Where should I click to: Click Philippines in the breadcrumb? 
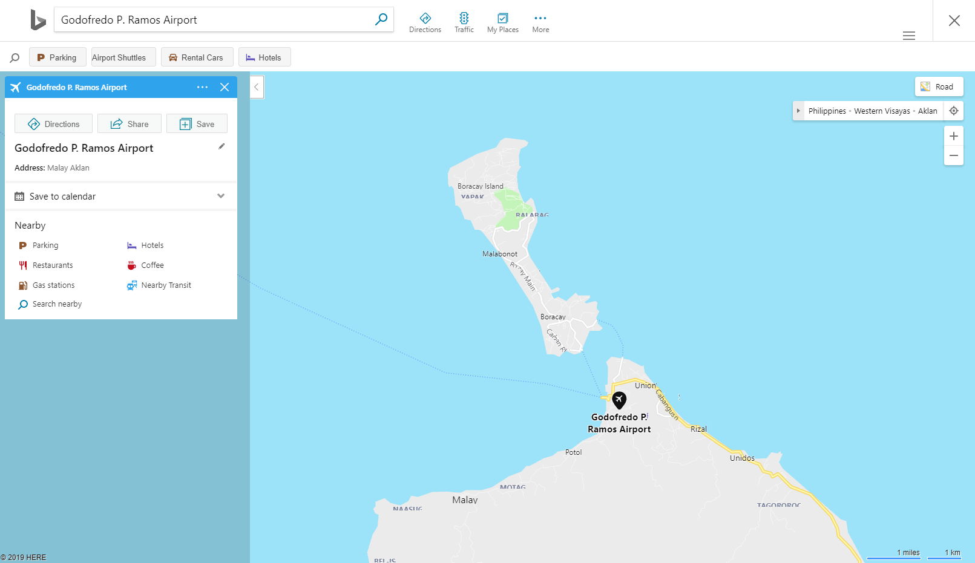click(x=827, y=111)
